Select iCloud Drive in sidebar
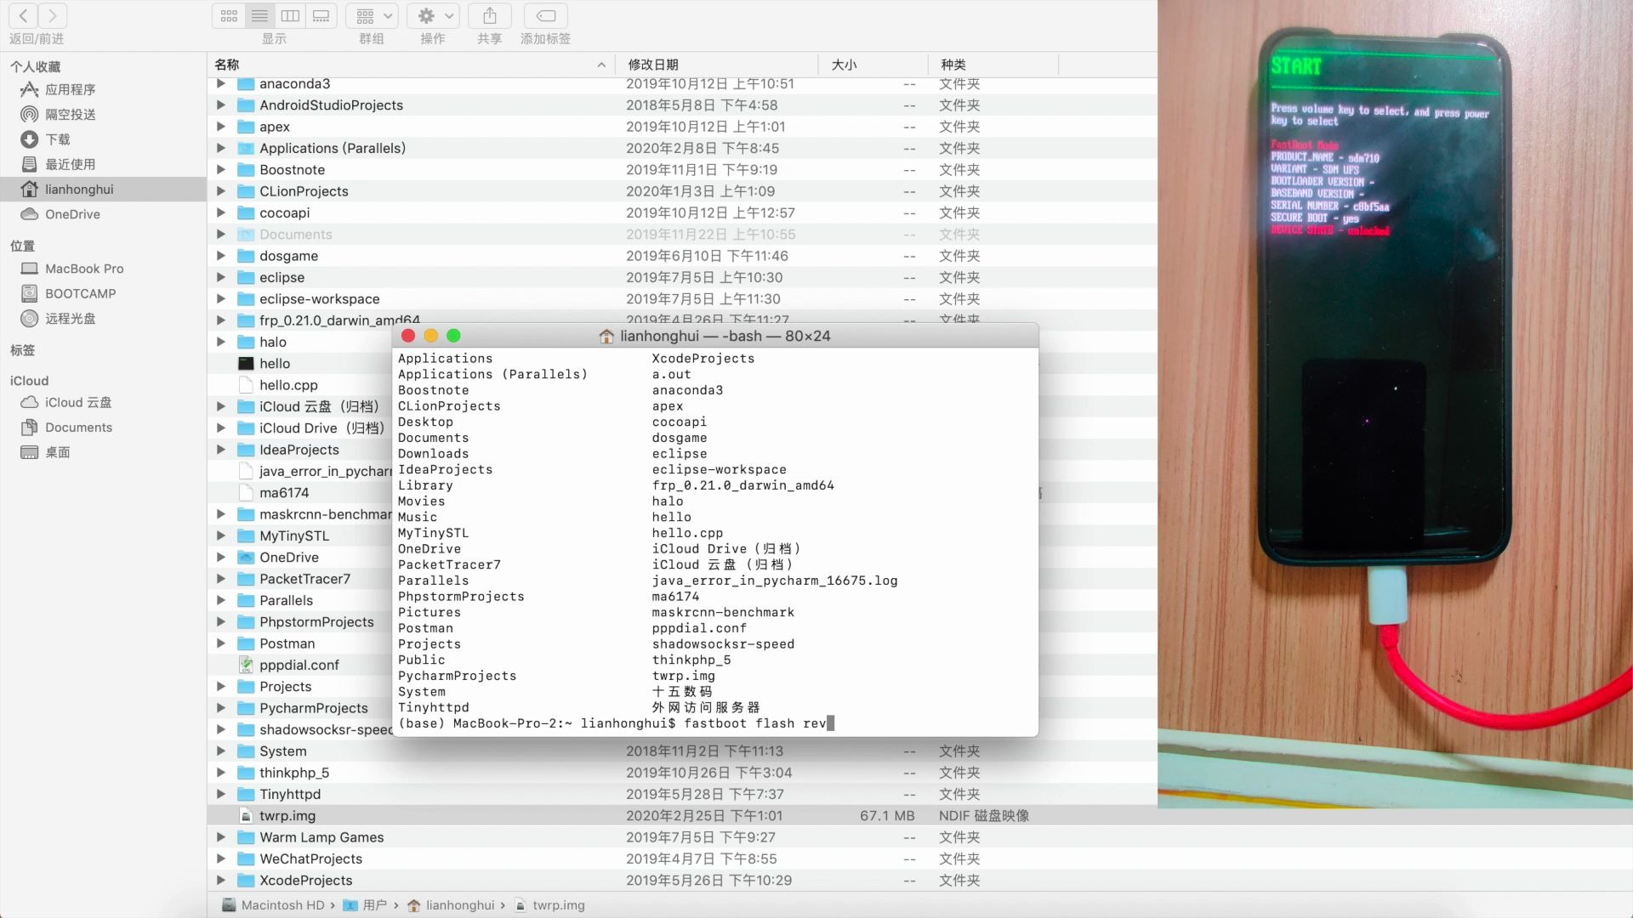This screenshot has height=918, width=1633. 77,402
